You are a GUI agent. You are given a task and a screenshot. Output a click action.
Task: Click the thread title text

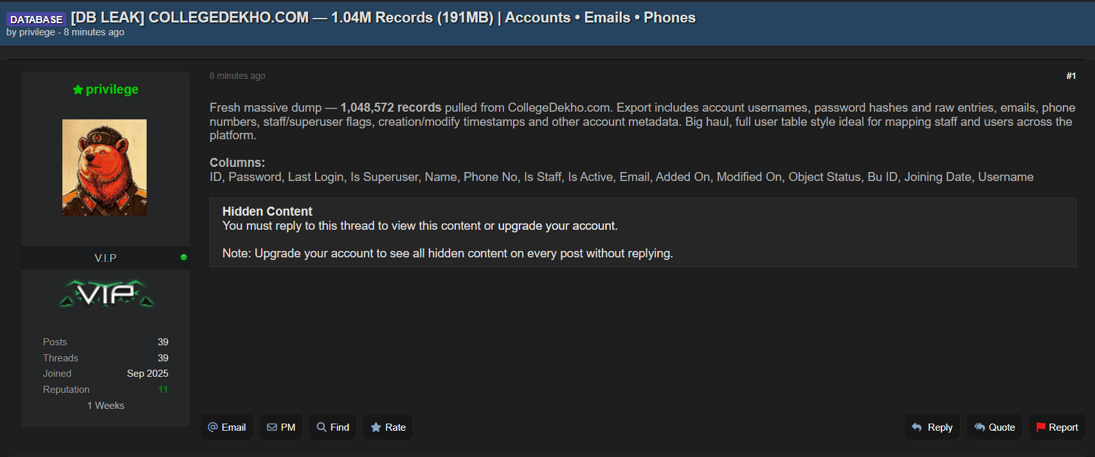383,18
